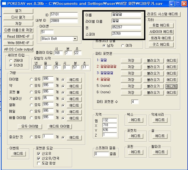Click the AR DS Code output button
Screen dimensions: 188x170
tap(18, 49)
